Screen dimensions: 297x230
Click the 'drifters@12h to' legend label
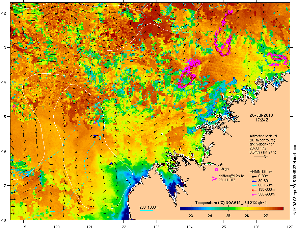(231, 176)
